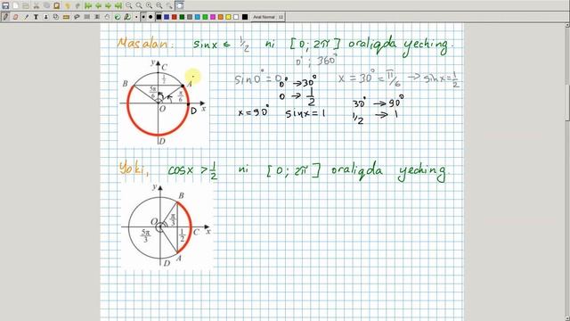The height and width of the screenshot is (321, 570).
Task: Open an existing file
Action: pyautogui.click(x=26, y=6)
